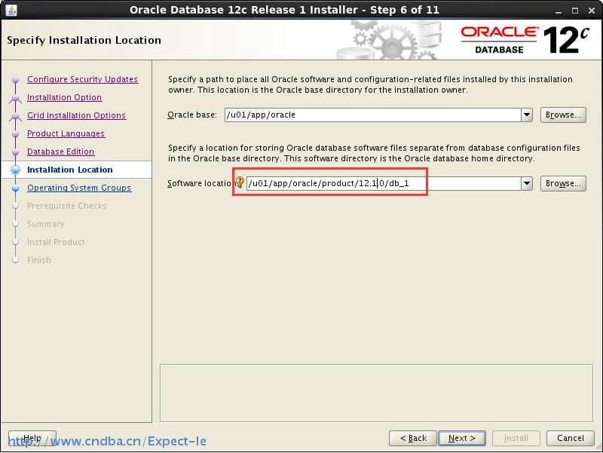
Task: Click the Java window icon in title bar
Action: pos(11,10)
